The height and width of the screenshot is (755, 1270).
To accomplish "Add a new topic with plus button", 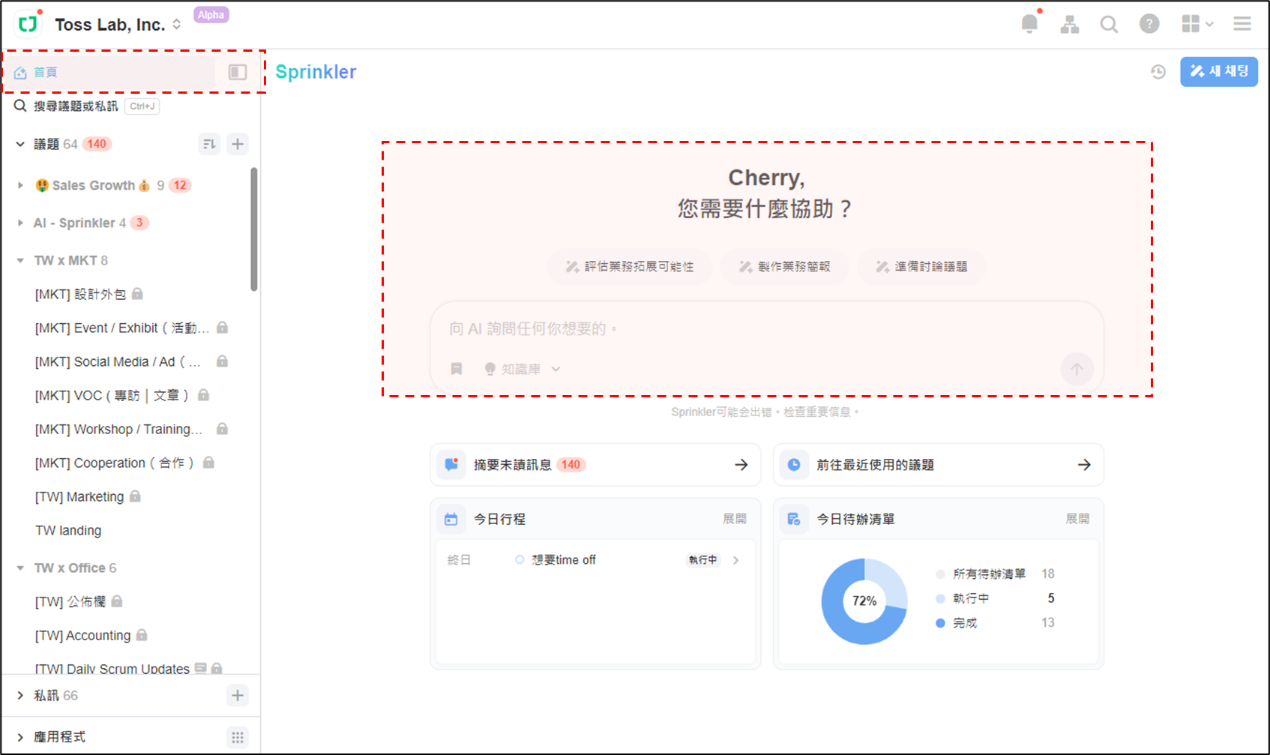I will pos(238,144).
